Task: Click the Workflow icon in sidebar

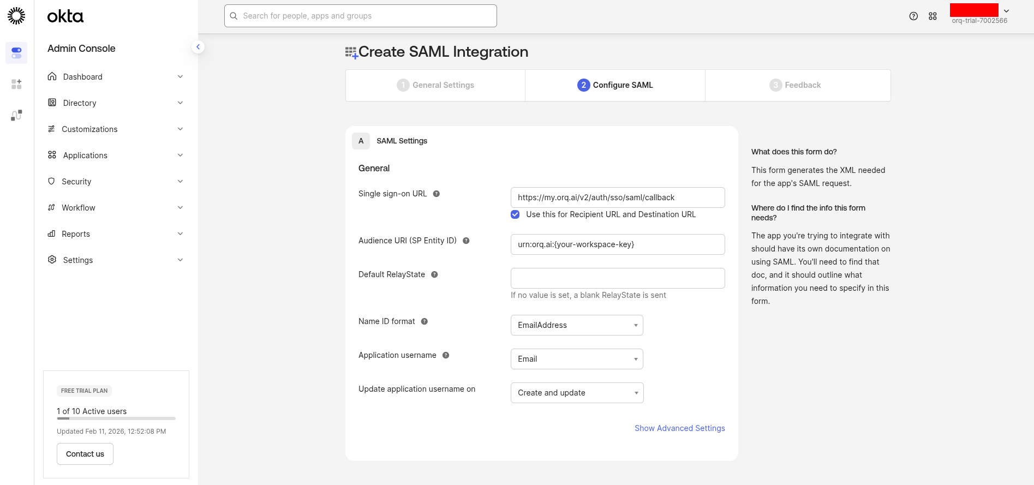Action: coord(51,207)
